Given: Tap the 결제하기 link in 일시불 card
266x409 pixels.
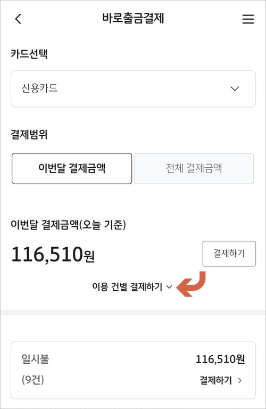Looking at the screenshot, I should [215, 381].
